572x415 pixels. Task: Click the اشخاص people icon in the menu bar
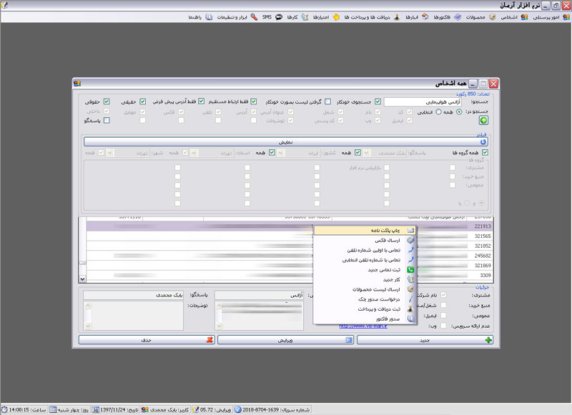click(x=524, y=17)
